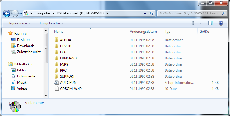This screenshot has width=230, height=116.
Task: Open the Organisieren menu
Action: point(19,23)
